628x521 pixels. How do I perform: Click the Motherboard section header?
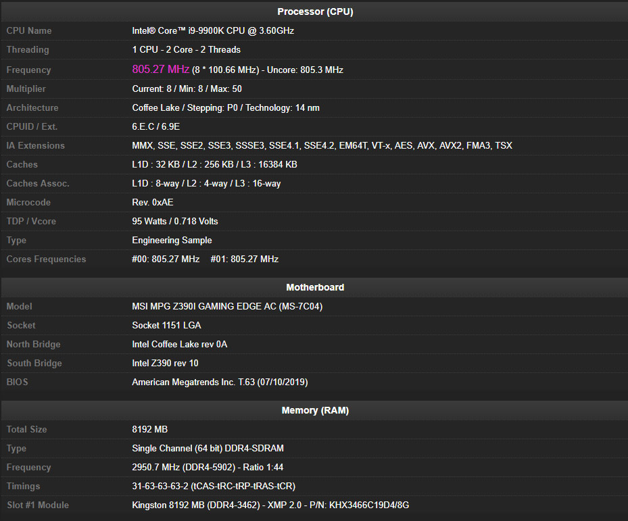pyautogui.click(x=315, y=288)
